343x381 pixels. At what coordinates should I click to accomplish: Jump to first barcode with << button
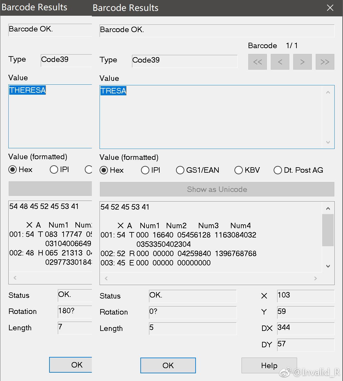coord(258,62)
